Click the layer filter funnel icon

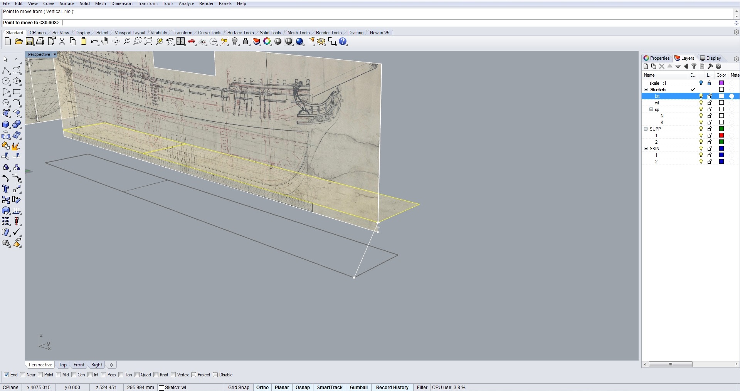coord(694,66)
